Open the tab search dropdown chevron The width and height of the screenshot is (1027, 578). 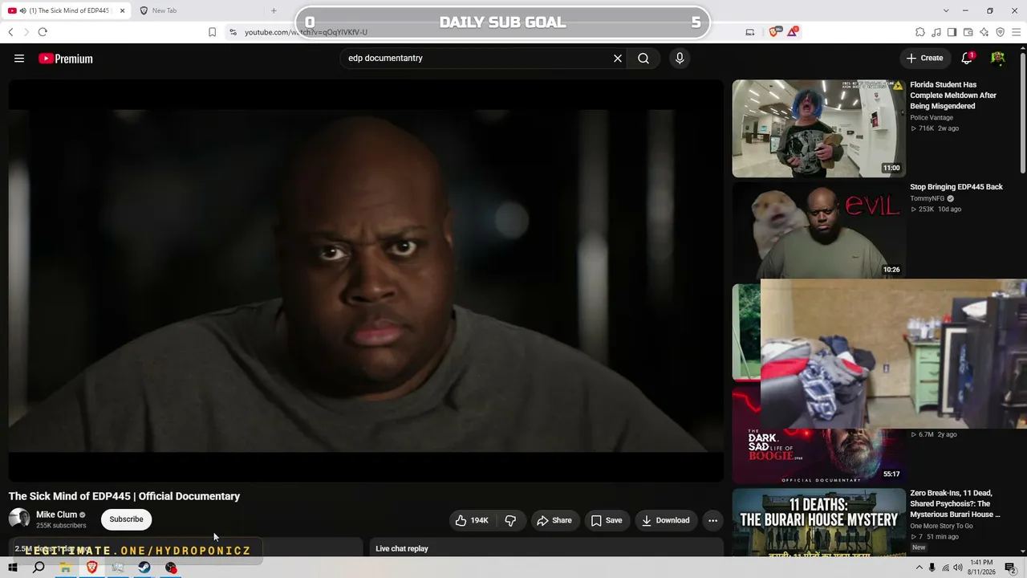tap(946, 10)
